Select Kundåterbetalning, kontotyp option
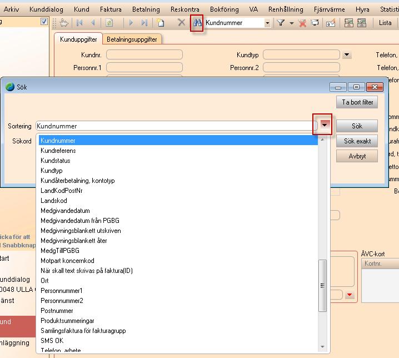Viewport: 399px width, 358px height. 178,181
